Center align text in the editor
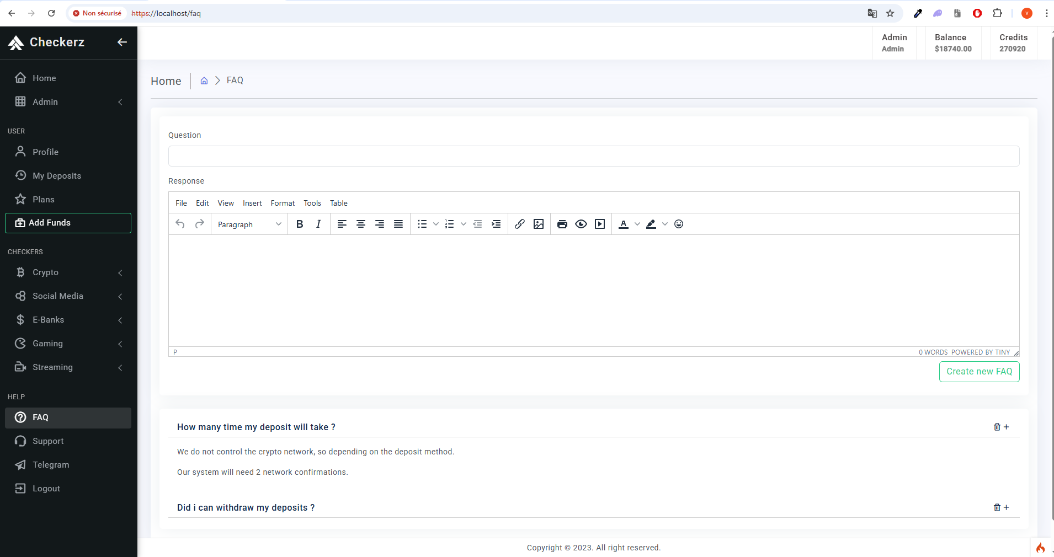This screenshot has height=557, width=1054. (361, 224)
